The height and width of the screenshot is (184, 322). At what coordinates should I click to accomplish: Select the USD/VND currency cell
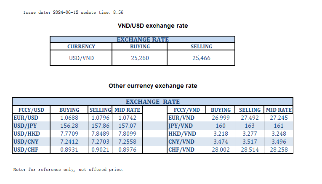tap(81, 58)
